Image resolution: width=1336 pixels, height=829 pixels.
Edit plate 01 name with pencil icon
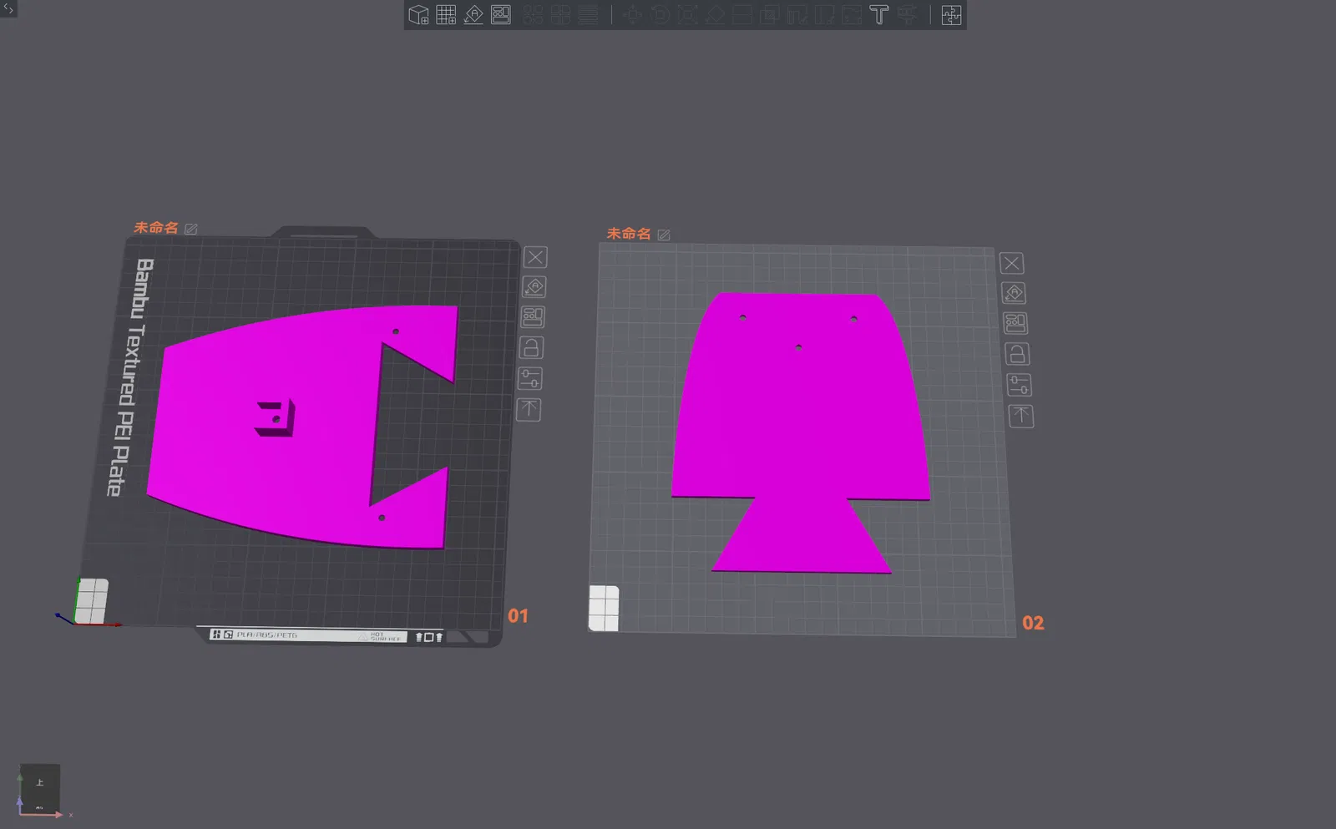(191, 229)
